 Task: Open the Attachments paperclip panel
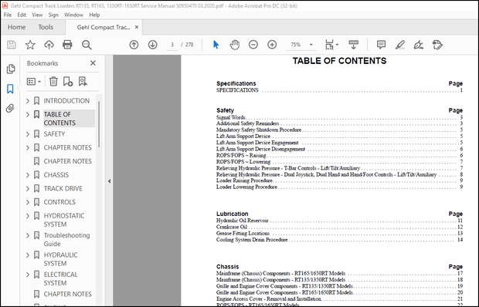pos(10,108)
